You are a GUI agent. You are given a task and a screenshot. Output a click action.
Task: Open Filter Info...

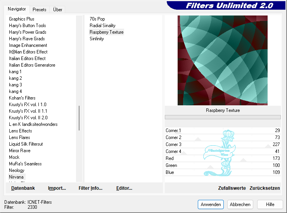click(x=90, y=188)
